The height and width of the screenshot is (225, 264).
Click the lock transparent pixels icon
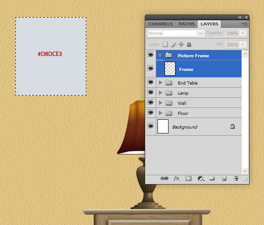(165, 44)
